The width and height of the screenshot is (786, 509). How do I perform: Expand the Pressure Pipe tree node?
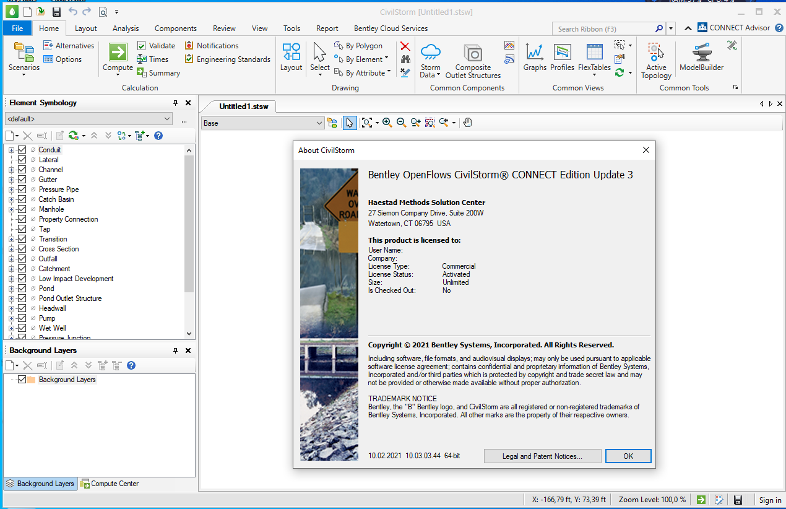(11, 189)
